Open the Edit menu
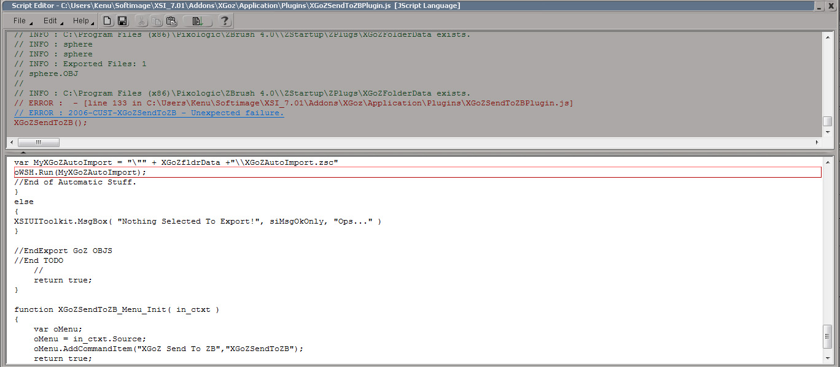The image size is (840, 367). (53, 21)
